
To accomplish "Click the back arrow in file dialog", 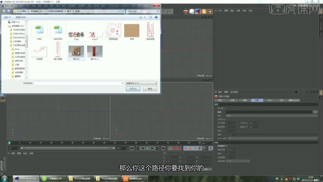I will point(4,11).
